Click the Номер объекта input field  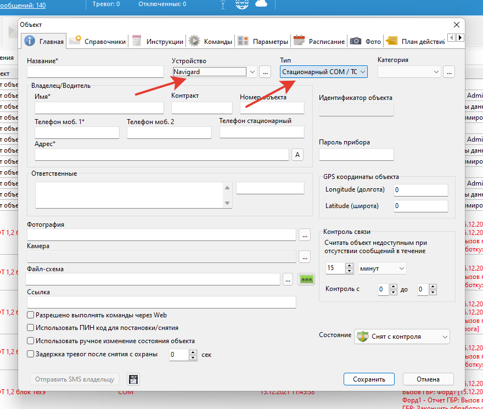(272, 108)
